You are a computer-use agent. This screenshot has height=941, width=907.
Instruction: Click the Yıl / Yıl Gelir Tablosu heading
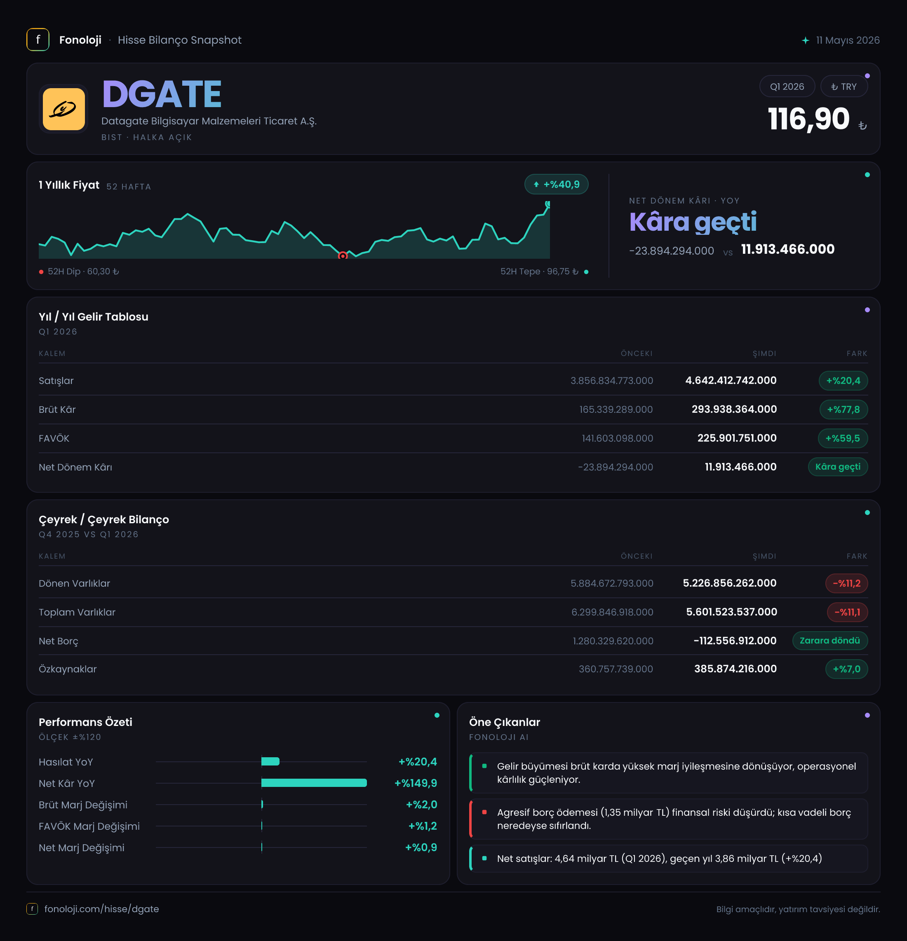coord(94,317)
